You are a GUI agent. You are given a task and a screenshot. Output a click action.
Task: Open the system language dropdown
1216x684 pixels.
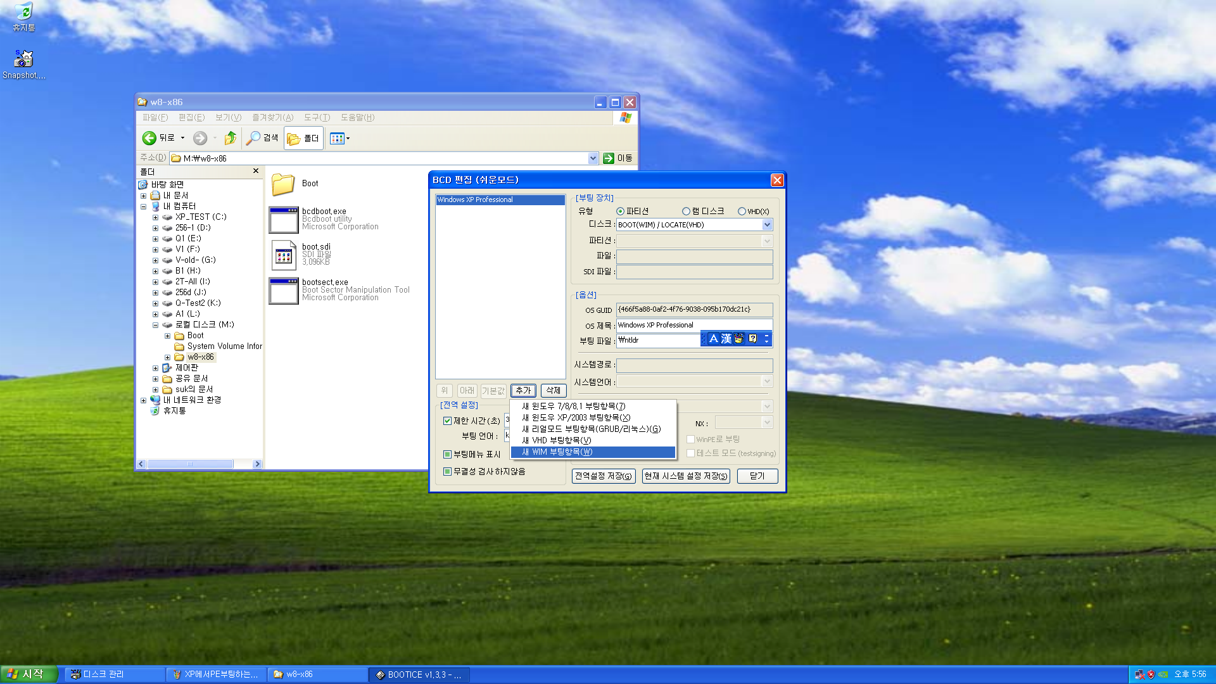pyautogui.click(x=767, y=381)
